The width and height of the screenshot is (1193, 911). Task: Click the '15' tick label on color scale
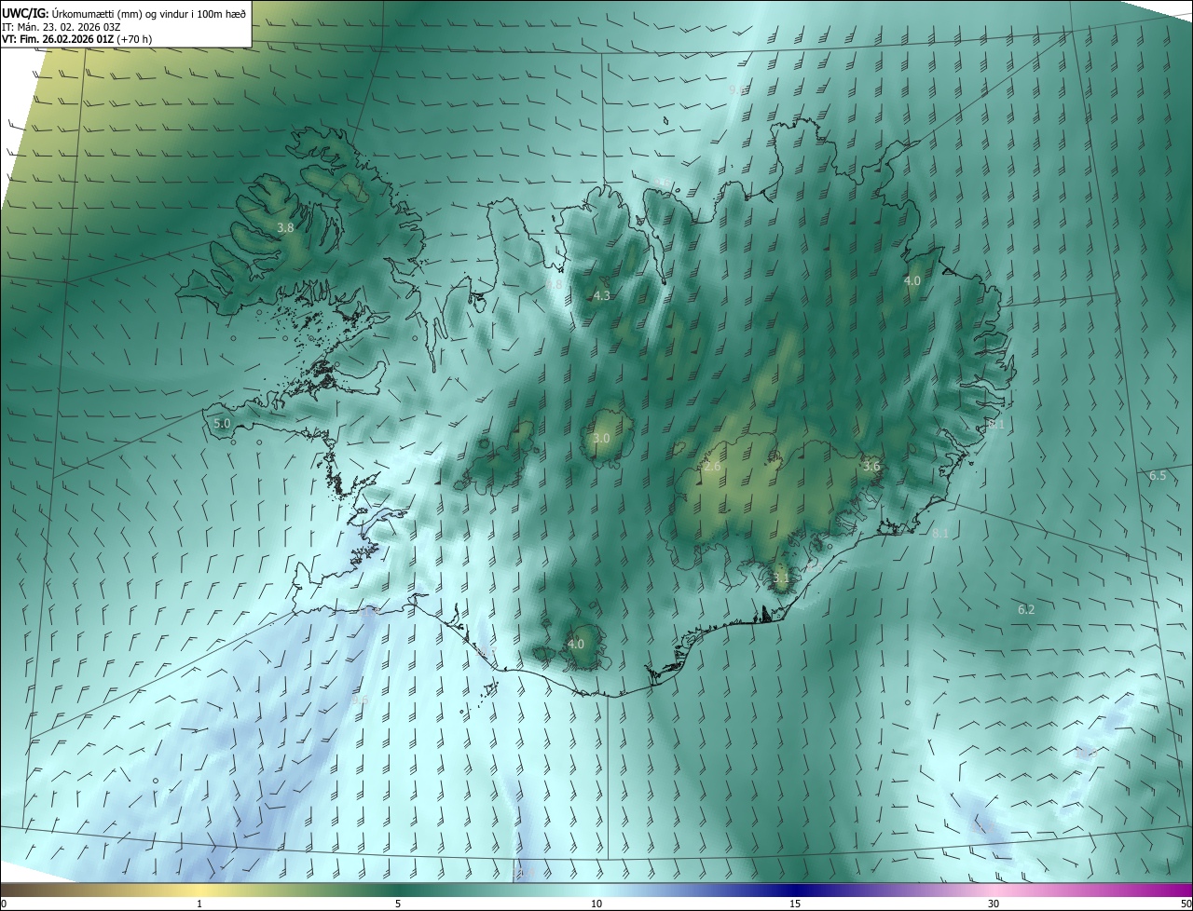(x=795, y=904)
